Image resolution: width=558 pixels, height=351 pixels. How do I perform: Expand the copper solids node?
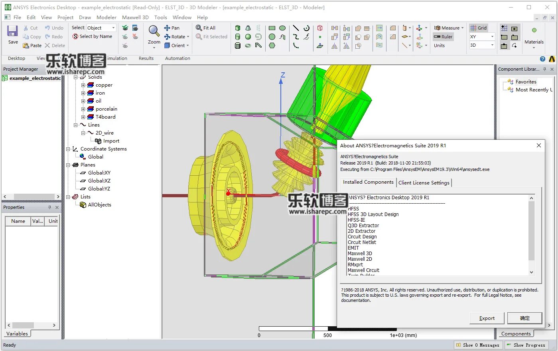point(83,85)
